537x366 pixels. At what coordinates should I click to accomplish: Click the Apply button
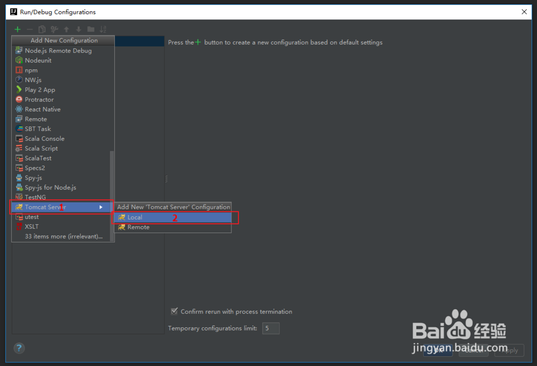[x=509, y=350]
